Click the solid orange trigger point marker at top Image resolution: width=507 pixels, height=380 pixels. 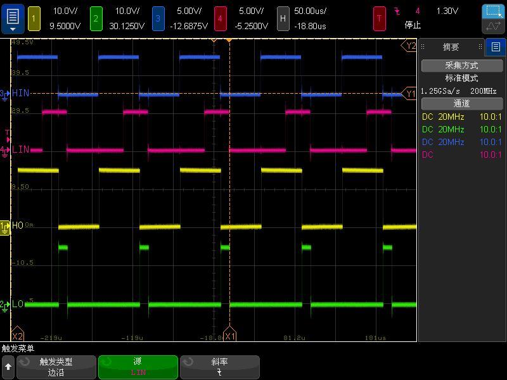click(x=229, y=41)
